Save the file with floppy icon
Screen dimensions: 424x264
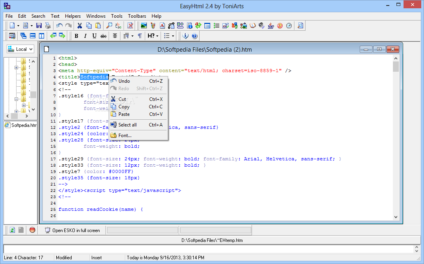pos(39,26)
